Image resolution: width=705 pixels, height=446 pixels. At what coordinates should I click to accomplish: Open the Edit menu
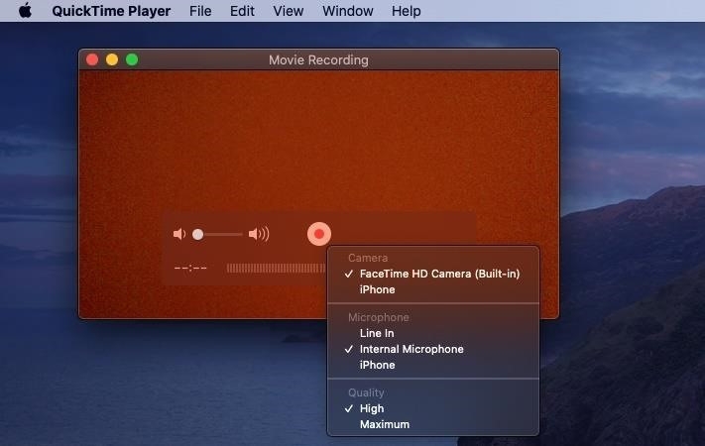pyautogui.click(x=242, y=11)
